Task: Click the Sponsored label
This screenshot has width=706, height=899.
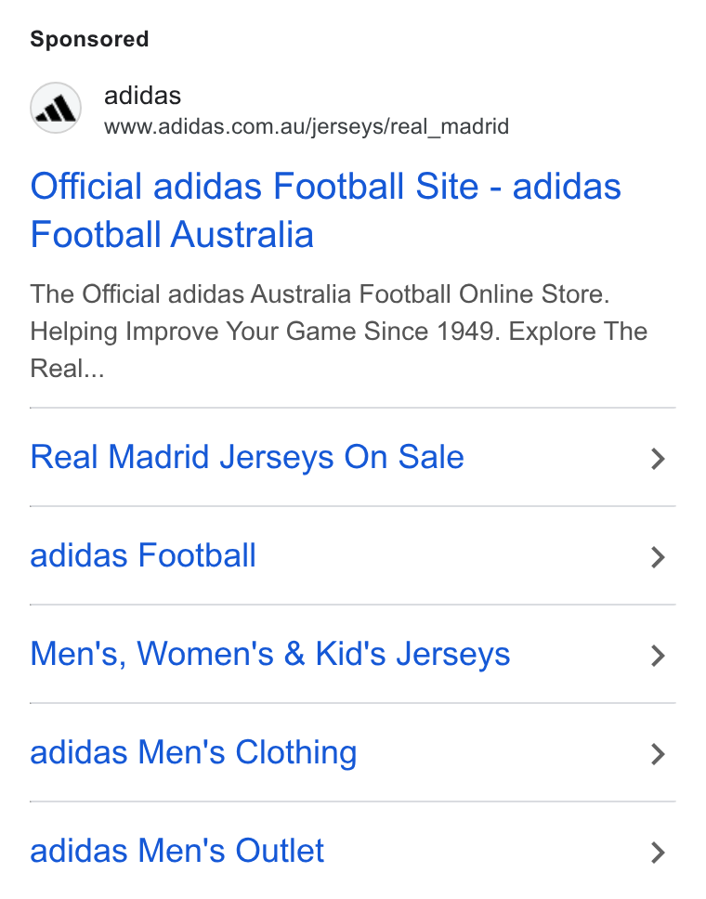Action: [89, 39]
